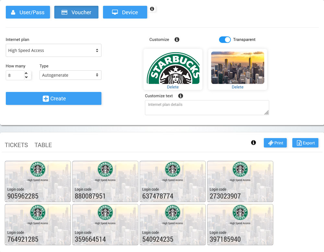
Task: Click the info icon left of Print
Action: 253,143
